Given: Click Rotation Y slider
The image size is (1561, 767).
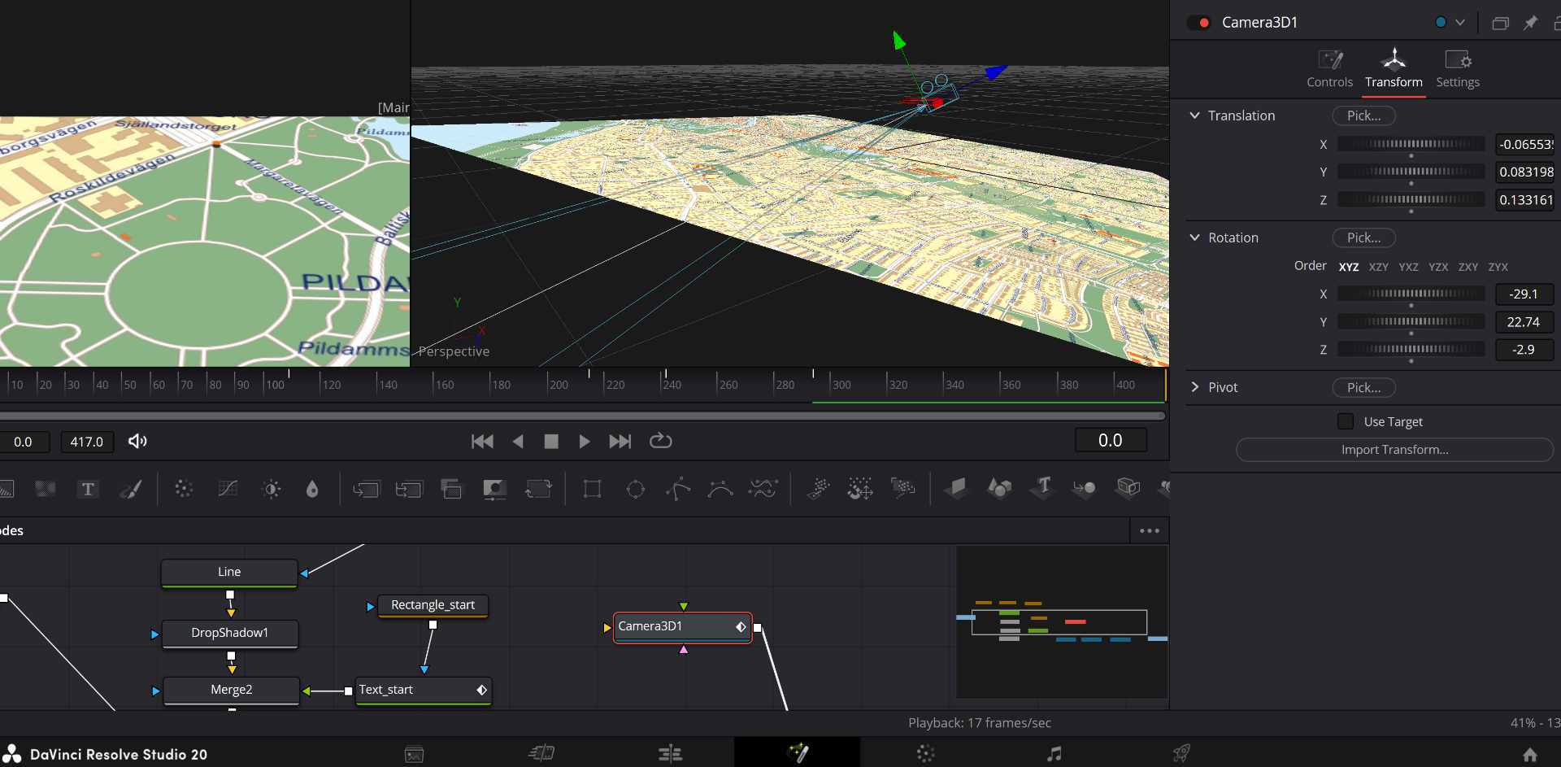Looking at the screenshot, I should [x=1411, y=321].
